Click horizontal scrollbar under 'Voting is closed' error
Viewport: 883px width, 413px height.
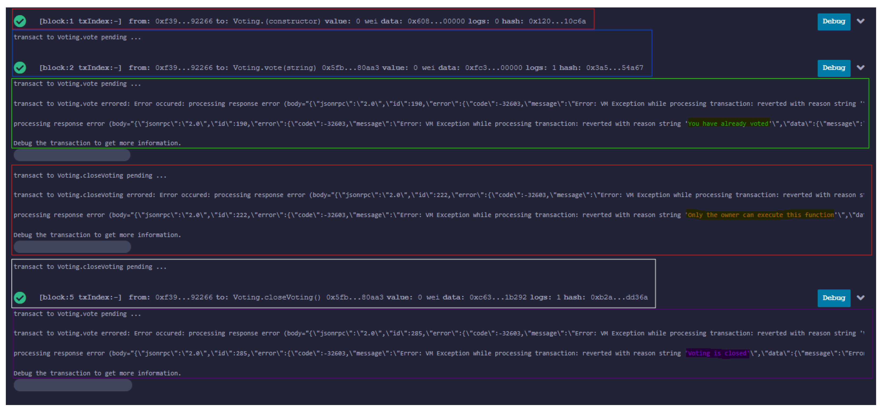[x=73, y=385]
